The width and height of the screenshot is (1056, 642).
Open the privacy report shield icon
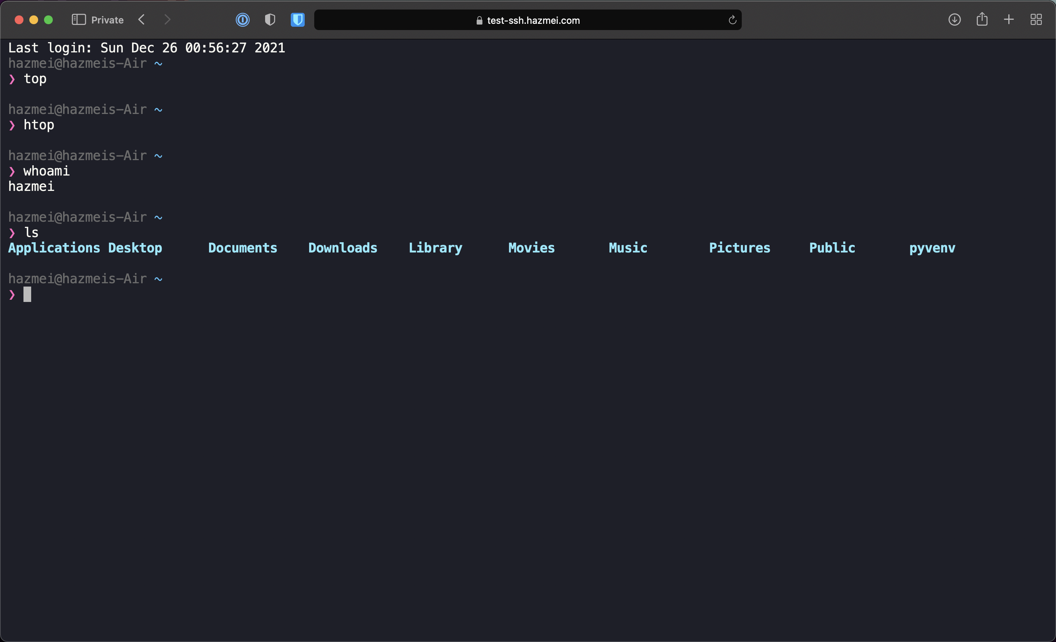coord(270,20)
